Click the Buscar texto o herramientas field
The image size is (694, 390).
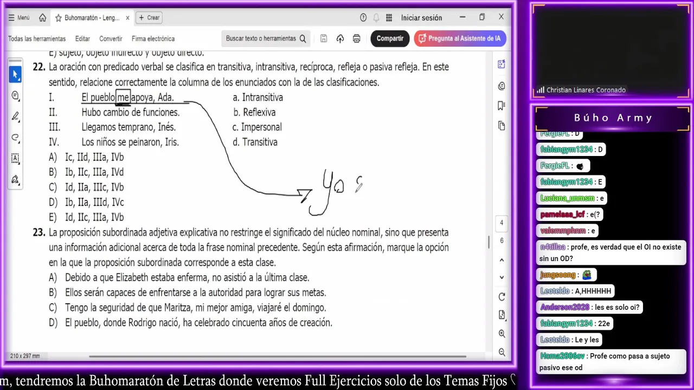pyautogui.click(x=266, y=38)
